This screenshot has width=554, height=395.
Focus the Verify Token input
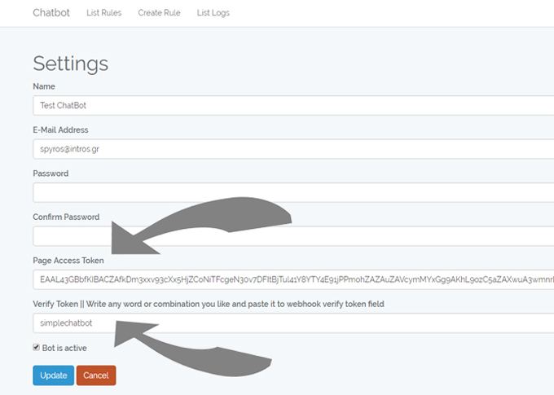pyautogui.click(x=293, y=323)
